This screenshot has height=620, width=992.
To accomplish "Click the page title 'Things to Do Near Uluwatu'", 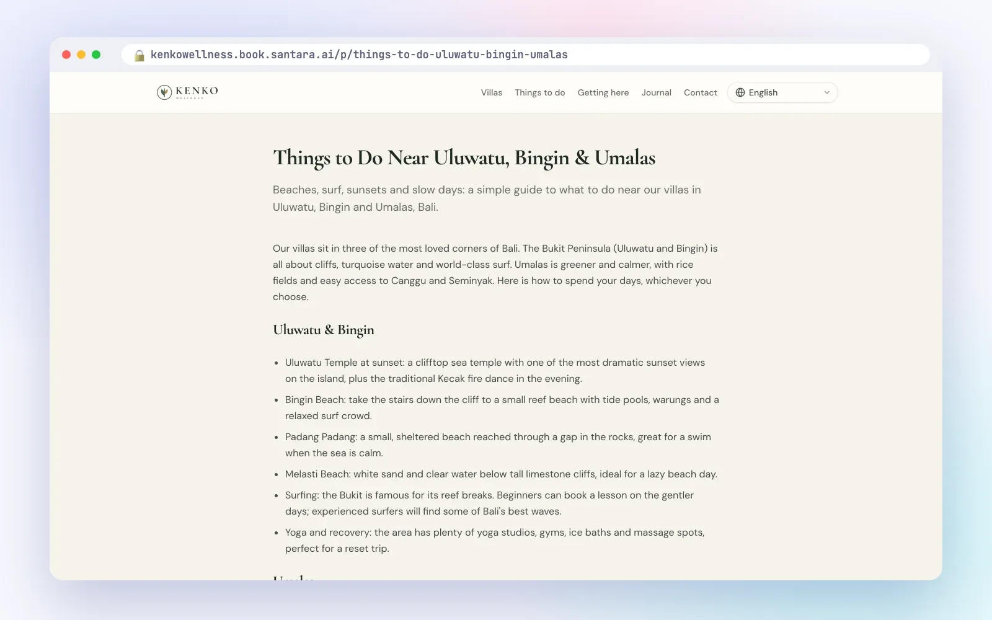I will (x=464, y=157).
